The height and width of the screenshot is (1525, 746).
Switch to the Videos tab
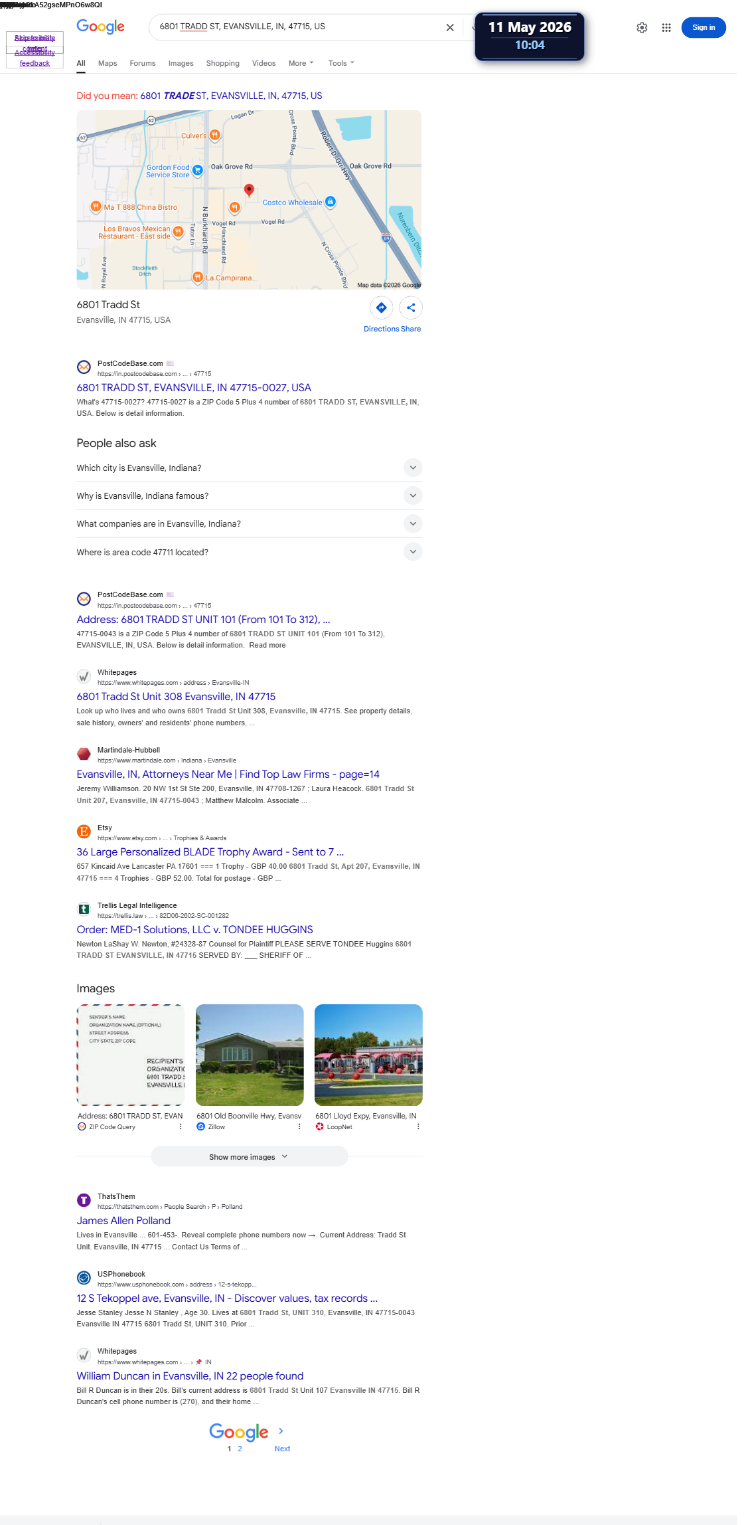click(x=263, y=63)
